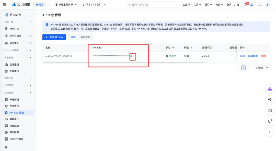
Task: Collapse the 模型推理 sidebar section
Action: (x=30, y=57)
